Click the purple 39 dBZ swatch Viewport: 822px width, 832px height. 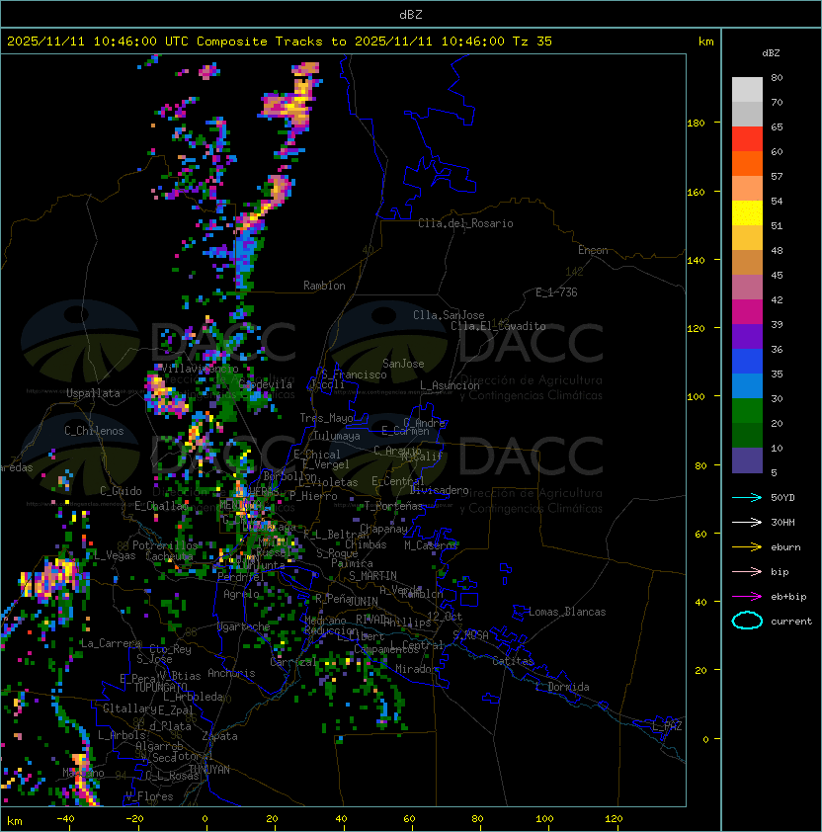coord(747,337)
